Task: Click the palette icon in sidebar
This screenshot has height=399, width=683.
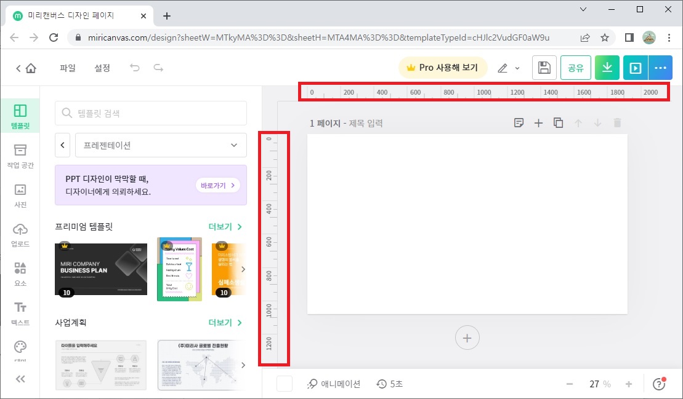Action: [20, 347]
